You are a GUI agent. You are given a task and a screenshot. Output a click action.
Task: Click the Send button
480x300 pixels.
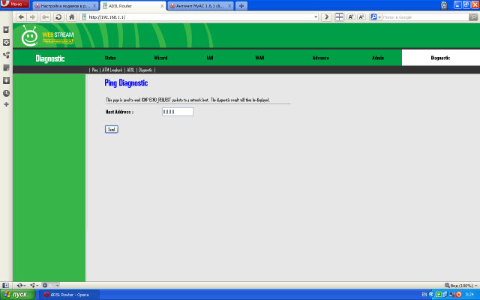point(112,130)
